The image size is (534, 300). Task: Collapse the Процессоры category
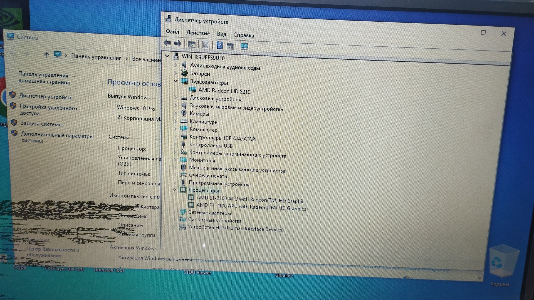175,189
